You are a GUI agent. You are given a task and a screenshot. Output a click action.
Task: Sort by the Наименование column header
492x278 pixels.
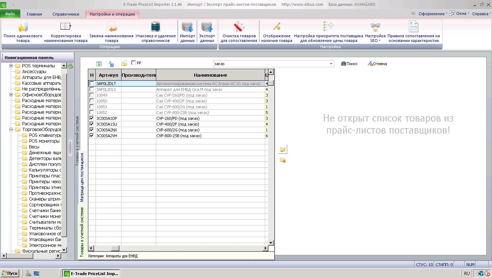point(211,75)
